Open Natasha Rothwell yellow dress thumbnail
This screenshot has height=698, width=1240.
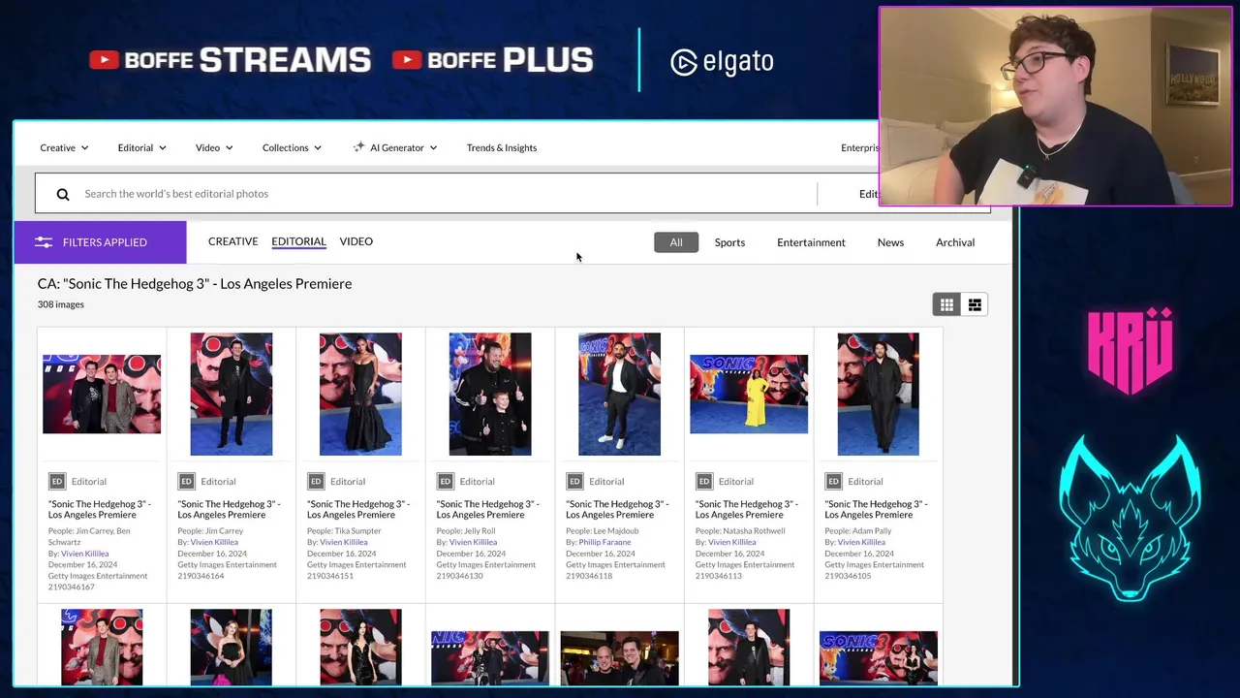749,395
